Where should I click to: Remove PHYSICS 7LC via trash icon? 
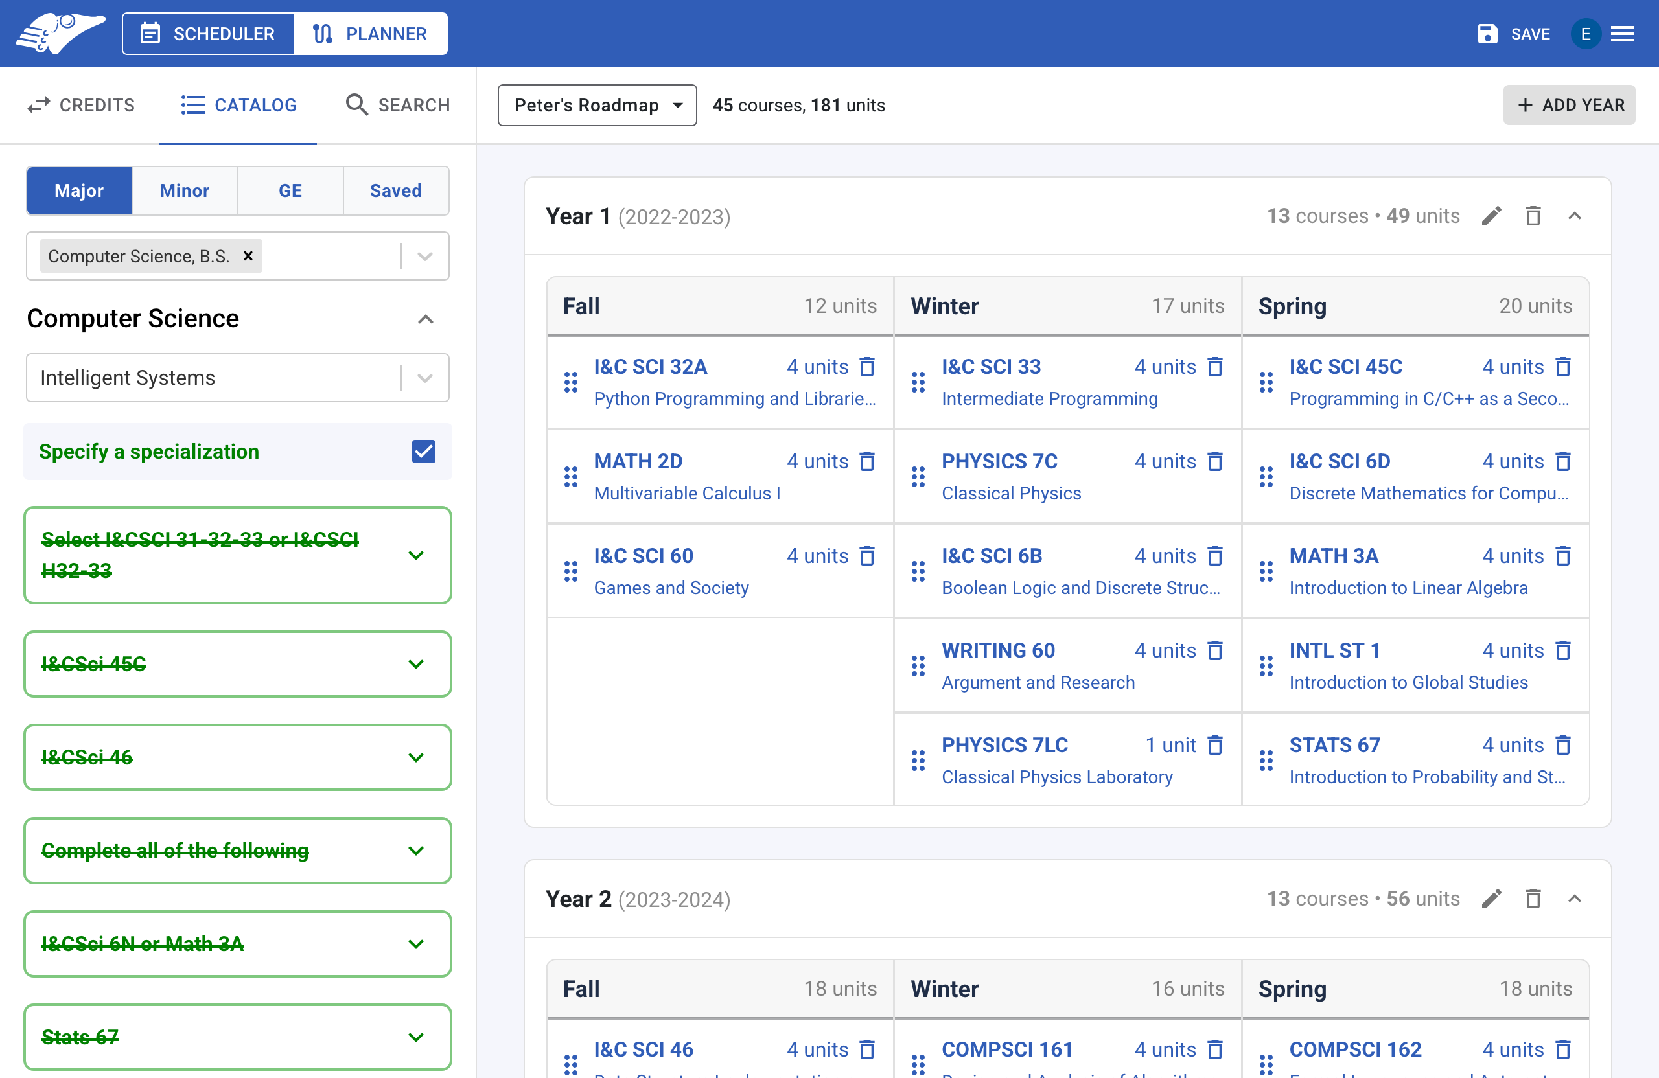pyautogui.click(x=1214, y=745)
